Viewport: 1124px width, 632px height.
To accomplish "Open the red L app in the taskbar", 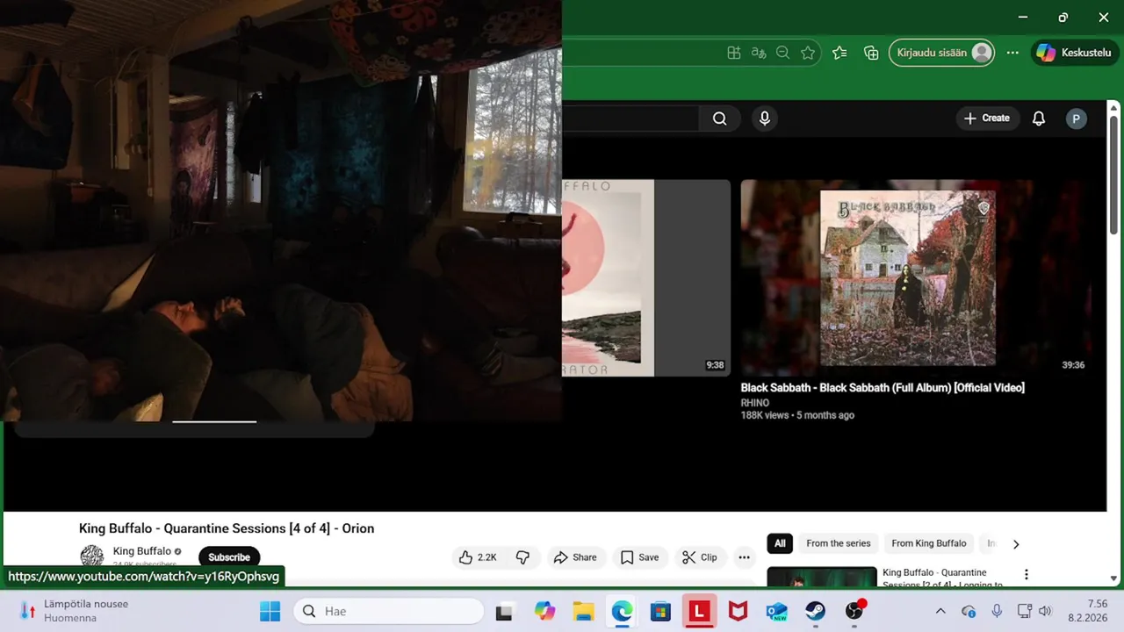I will 699,611.
